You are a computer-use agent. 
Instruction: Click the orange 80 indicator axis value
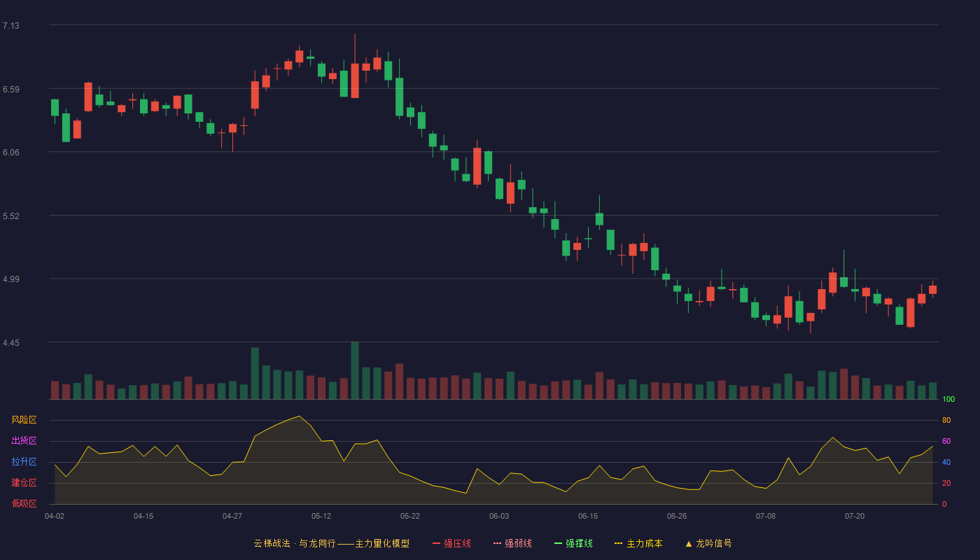(x=946, y=421)
